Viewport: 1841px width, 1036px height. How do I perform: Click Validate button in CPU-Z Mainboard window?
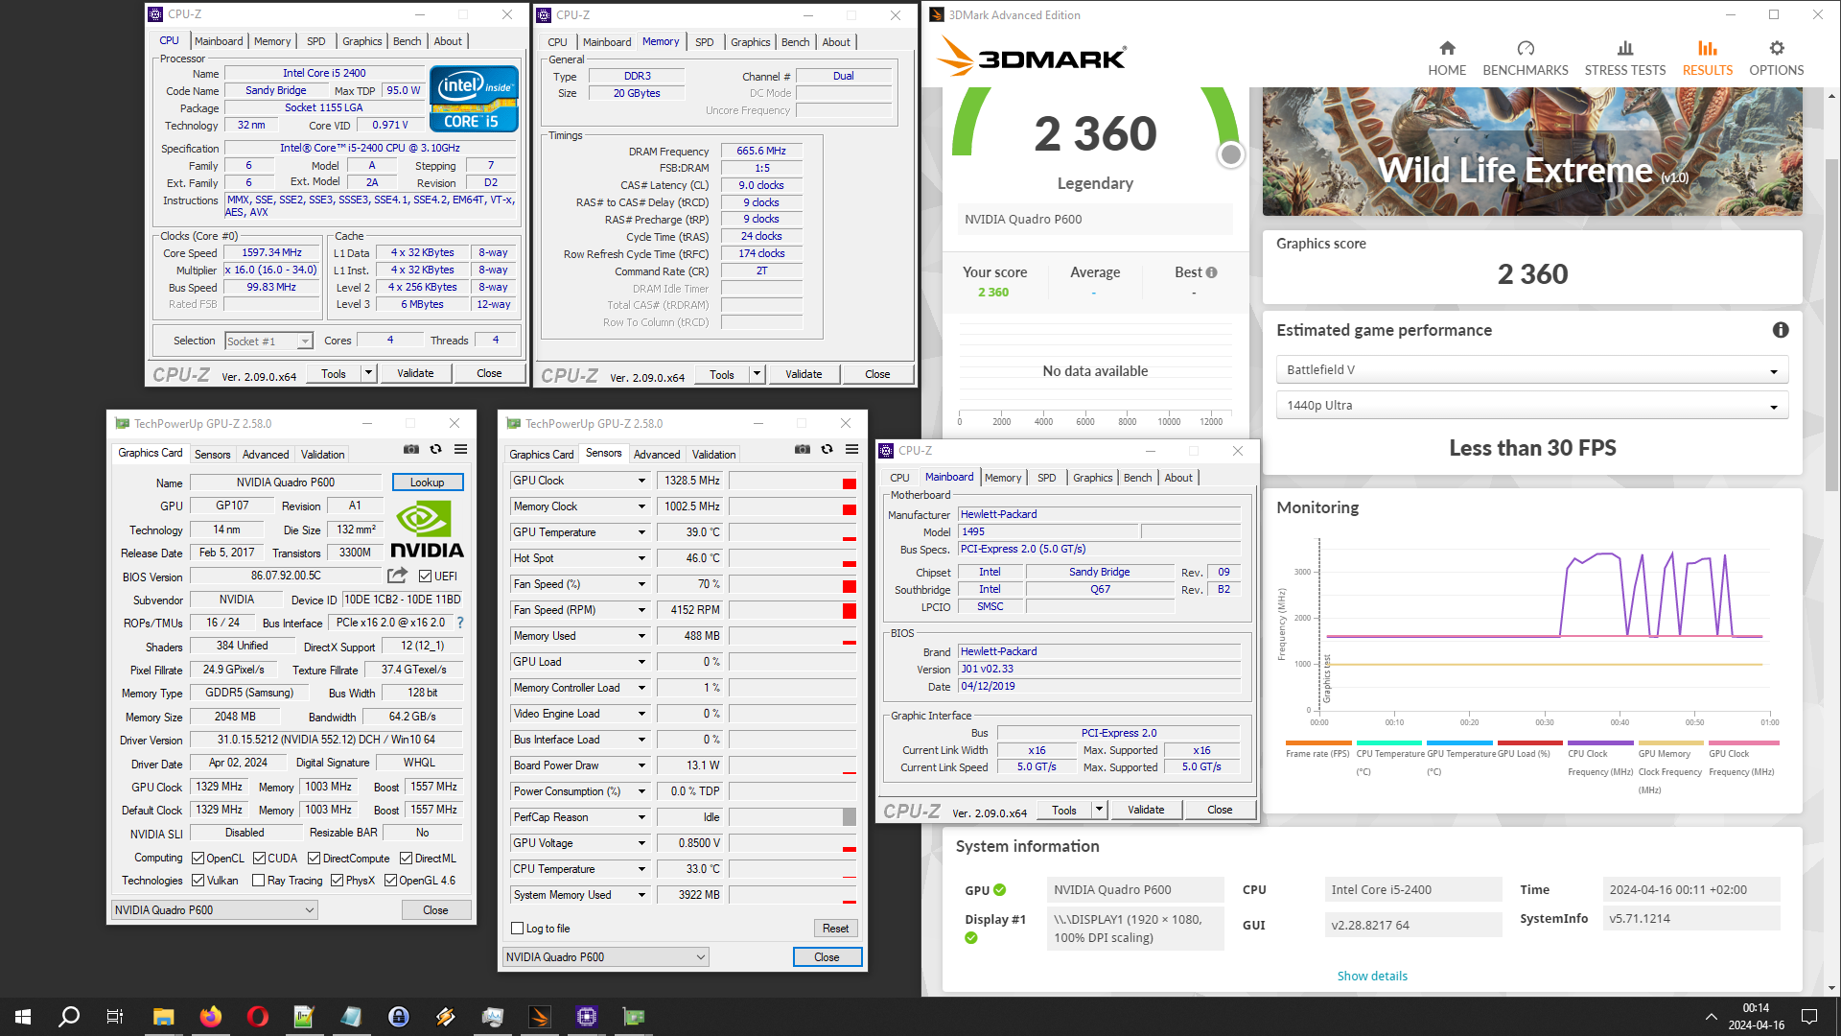[1146, 810]
